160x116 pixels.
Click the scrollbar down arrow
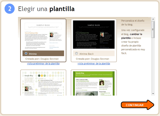point(153,94)
